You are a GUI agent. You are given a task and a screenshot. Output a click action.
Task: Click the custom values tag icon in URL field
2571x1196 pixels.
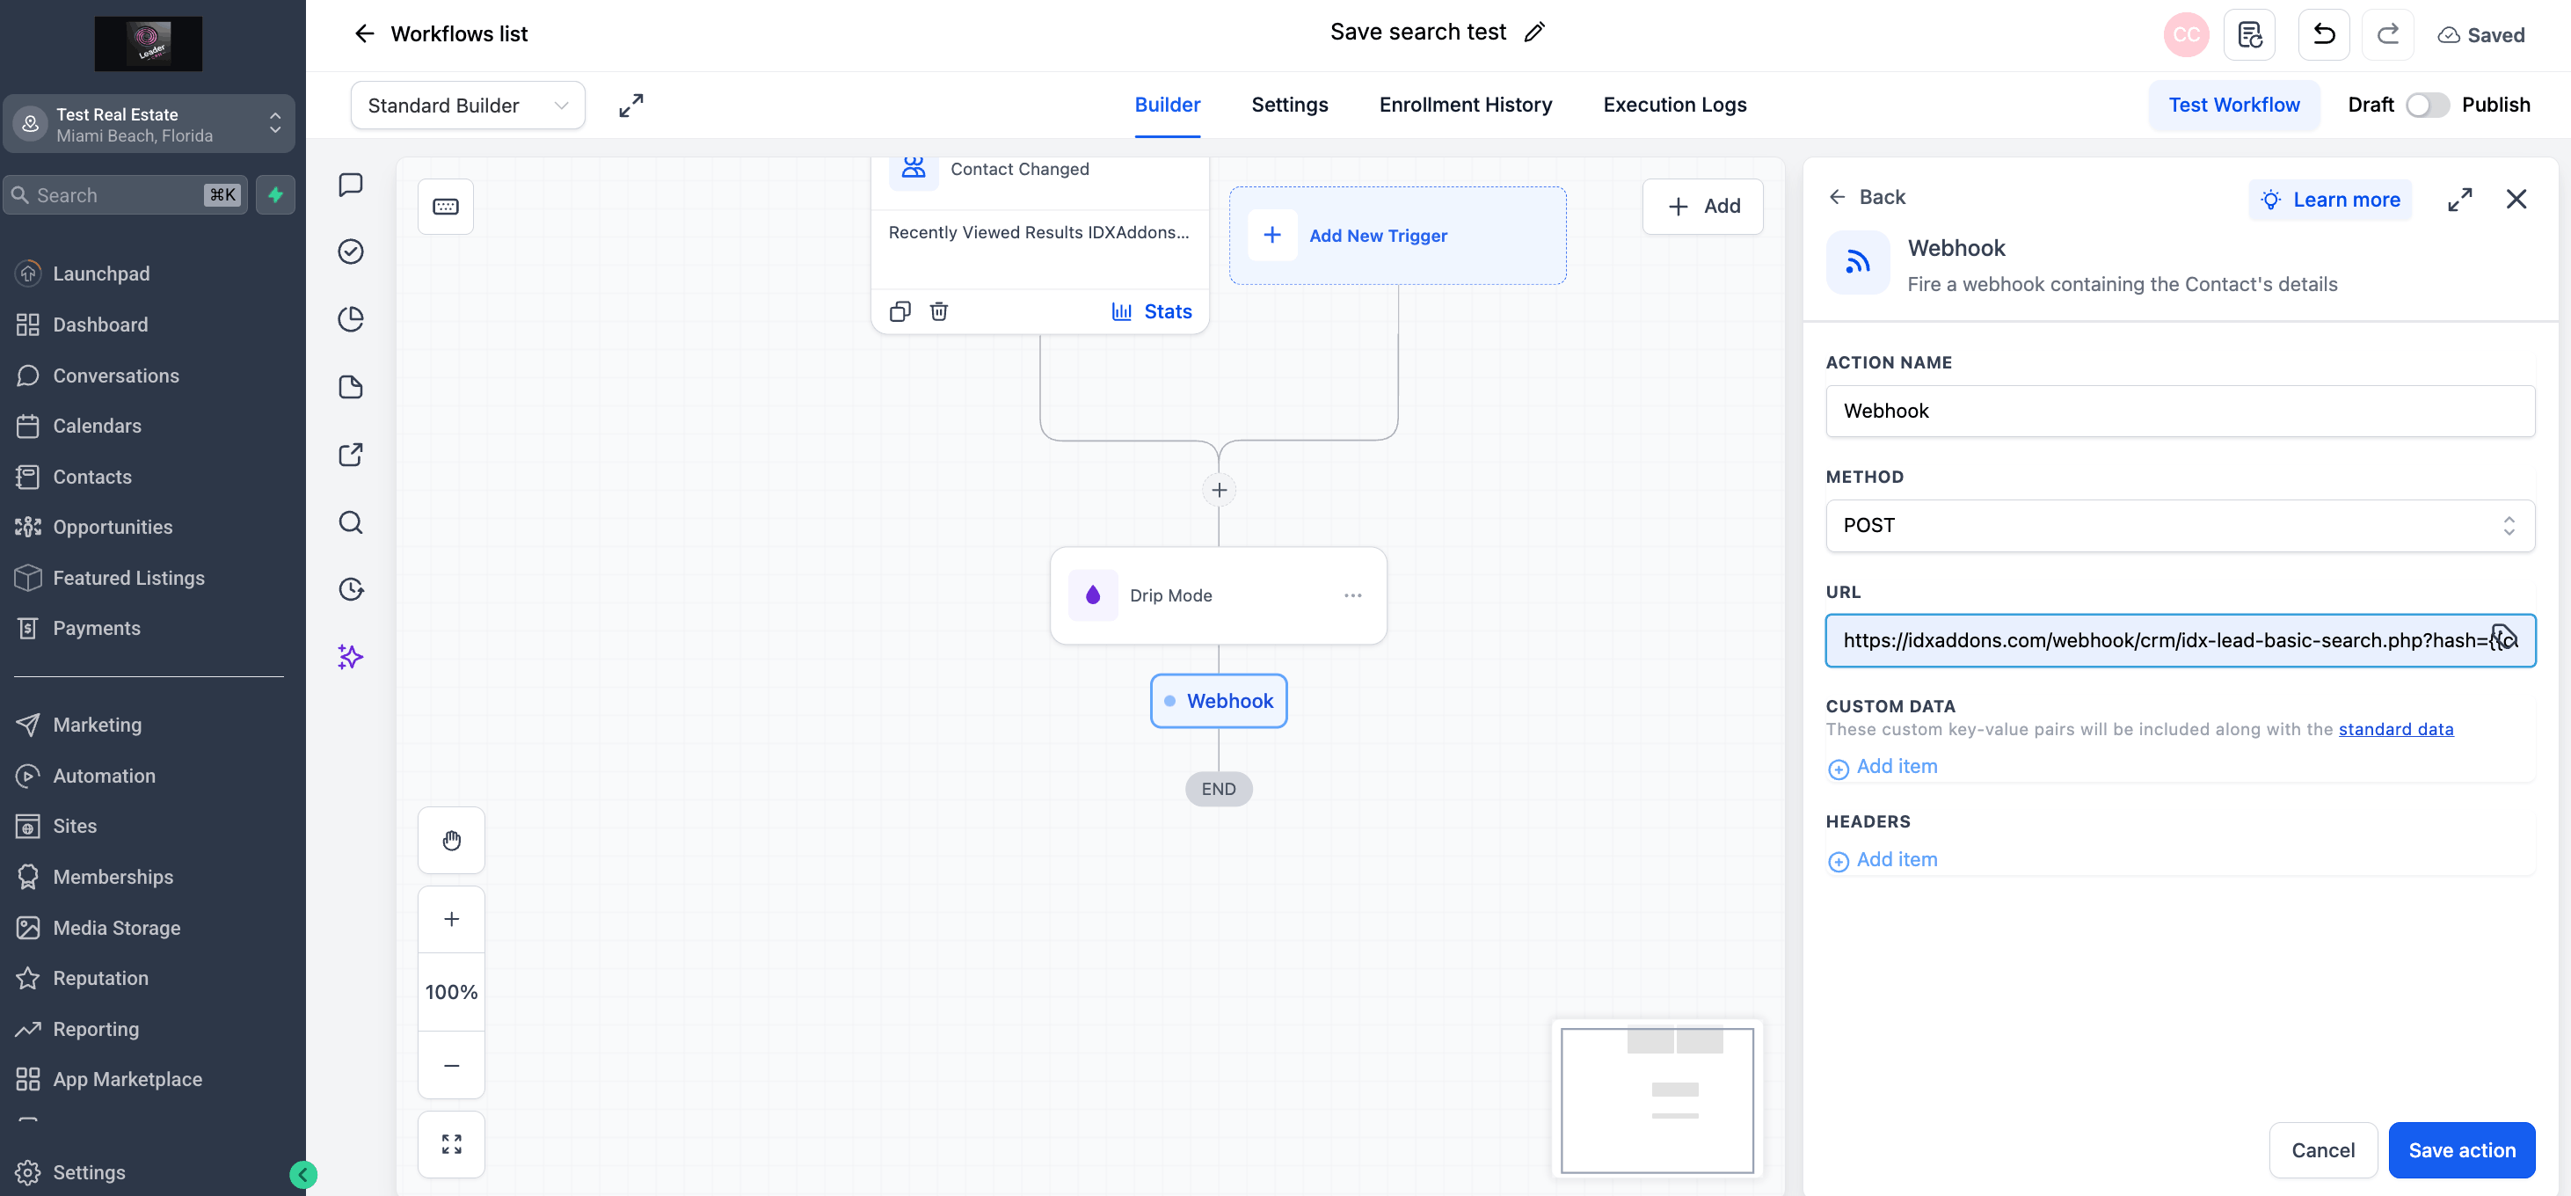[2502, 637]
